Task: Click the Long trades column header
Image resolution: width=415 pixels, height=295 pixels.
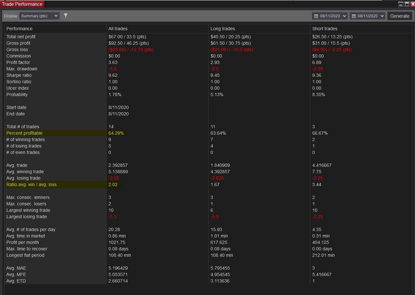Action: [223, 29]
